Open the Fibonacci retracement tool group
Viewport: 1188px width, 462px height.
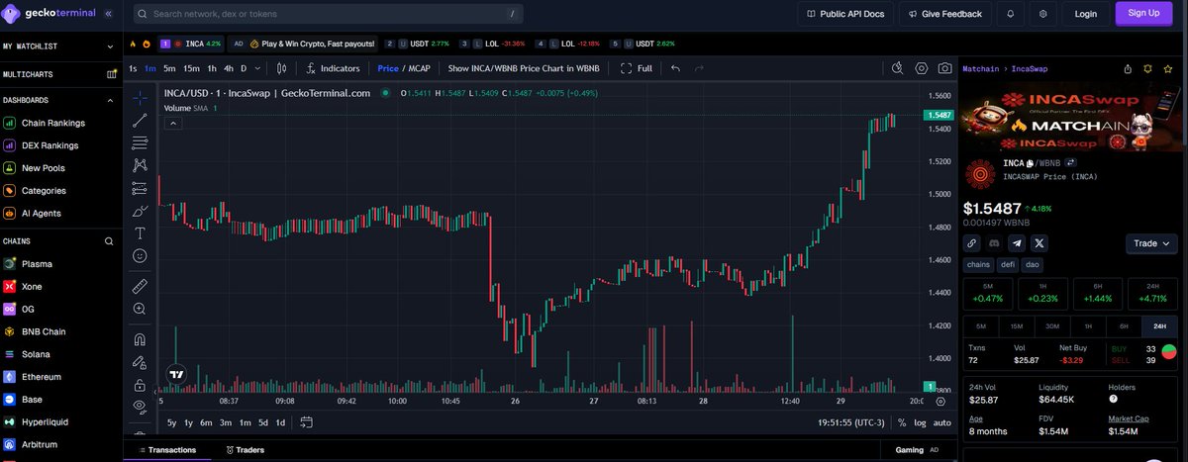(x=140, y=142)
